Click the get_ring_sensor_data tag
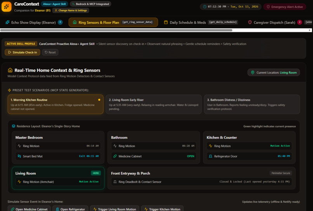Image resolution: width=313 pixels, height=211 pixels. 137,22
